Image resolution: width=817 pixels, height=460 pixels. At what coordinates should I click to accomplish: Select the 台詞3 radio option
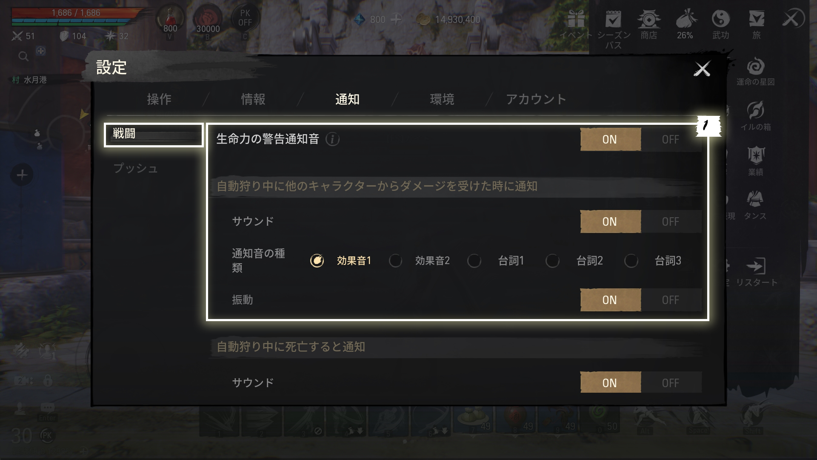[x=631, y=261]
